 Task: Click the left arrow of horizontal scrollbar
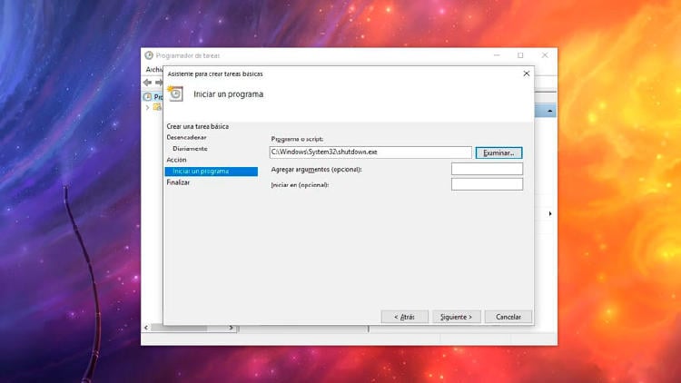coord(146,328)
